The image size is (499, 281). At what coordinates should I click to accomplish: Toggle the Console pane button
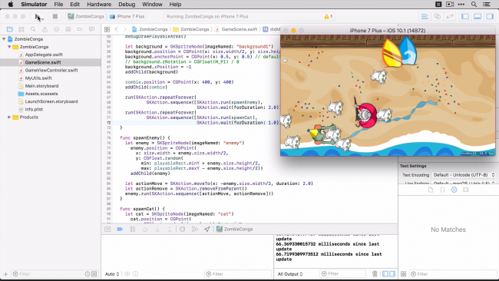392,273
